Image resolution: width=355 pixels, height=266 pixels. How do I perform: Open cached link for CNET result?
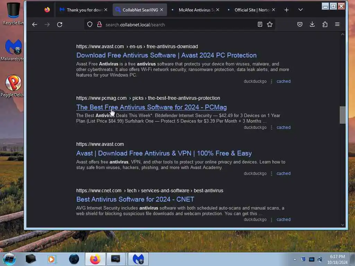284,220
